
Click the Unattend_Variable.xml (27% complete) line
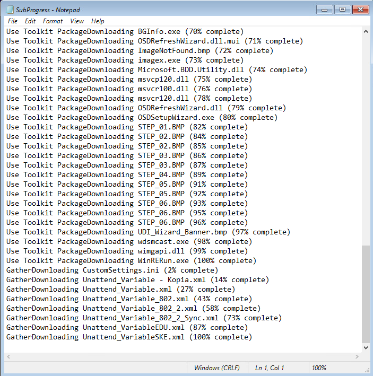[121, 290]
